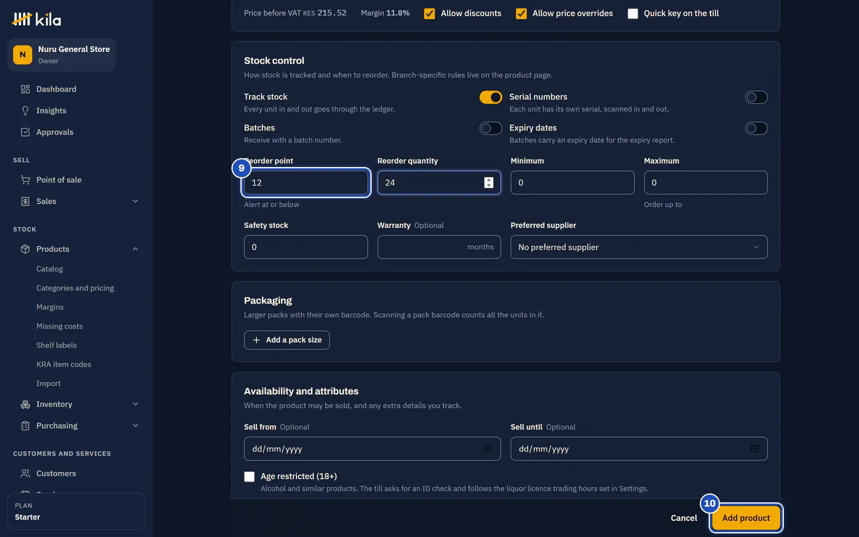859x537 pixels.
Task: Open KRA item codes page
Action: tap(64, 365)
